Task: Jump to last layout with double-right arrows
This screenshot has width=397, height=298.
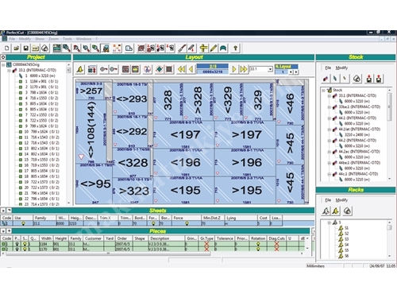Action: pyautogui.click(x=244, y=69)
